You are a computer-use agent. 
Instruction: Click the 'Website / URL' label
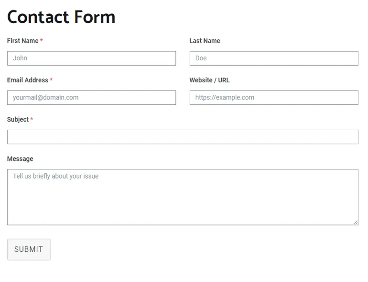[x=209, y=80]
